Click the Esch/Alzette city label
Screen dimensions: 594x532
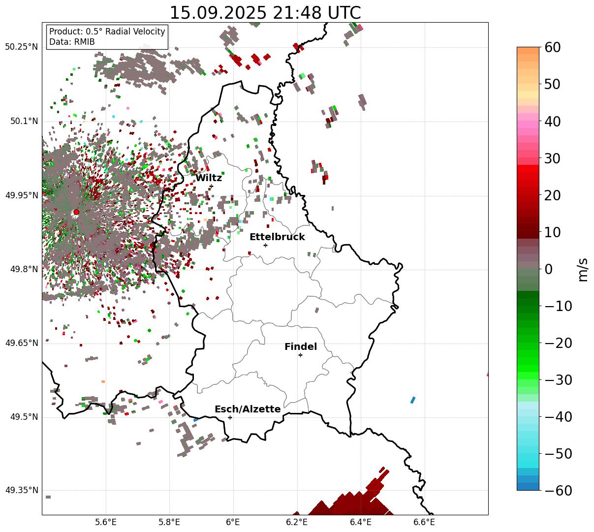[248, 409]
